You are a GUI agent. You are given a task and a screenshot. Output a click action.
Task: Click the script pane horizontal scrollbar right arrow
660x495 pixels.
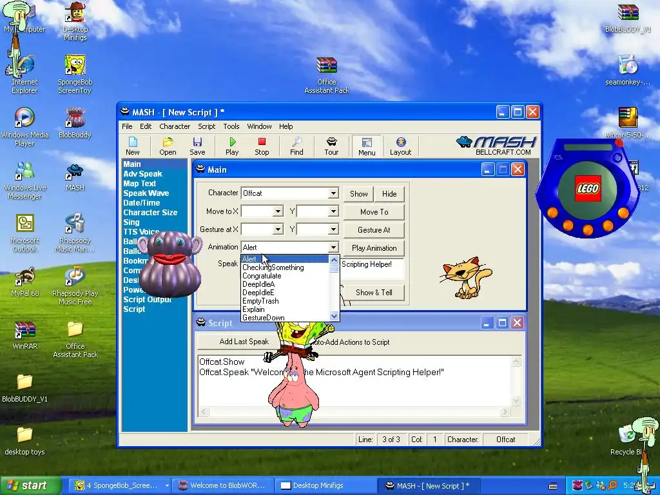point(505,411)
